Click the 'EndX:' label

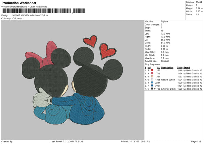coord(148,46)
